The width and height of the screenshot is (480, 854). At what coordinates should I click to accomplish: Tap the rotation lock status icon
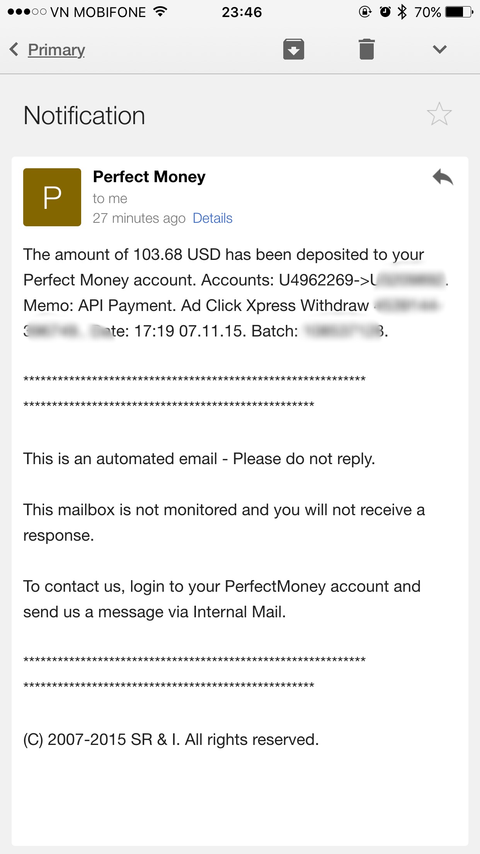pos(365,12)
